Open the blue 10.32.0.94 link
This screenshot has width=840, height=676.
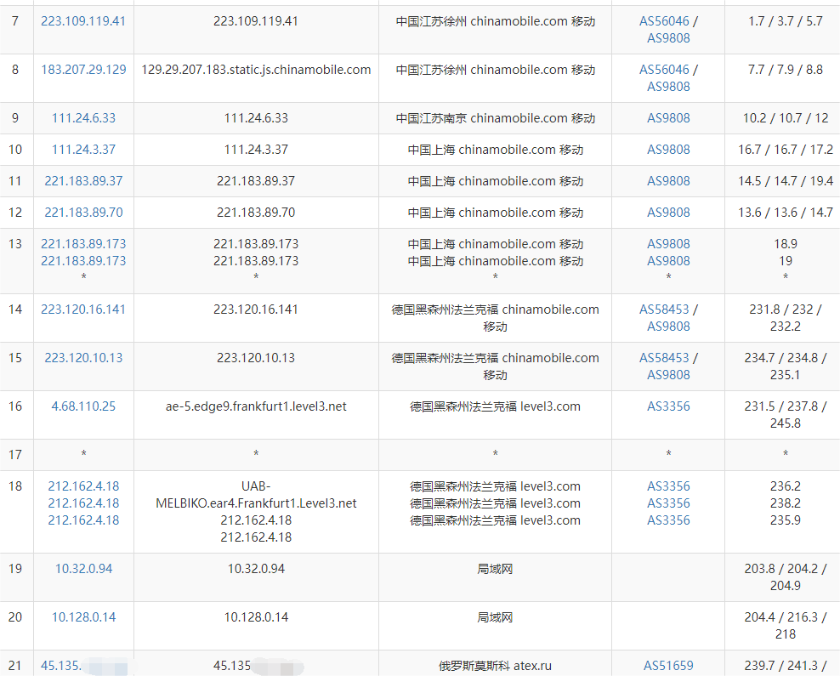click(83, 569)
